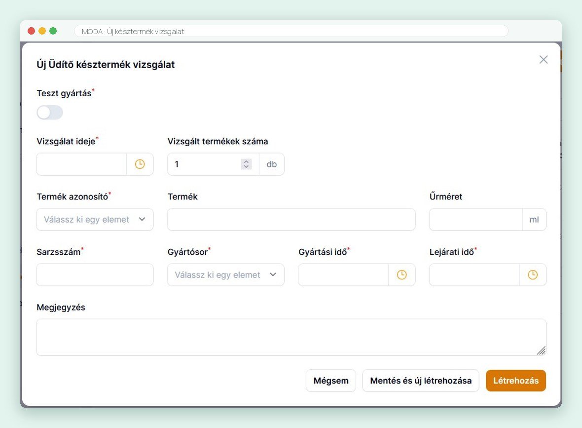Click the 'db' unit label

(272, 164)
